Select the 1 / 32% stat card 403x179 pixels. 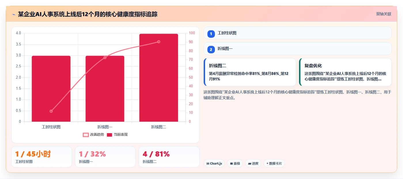[x=105, y=157]
